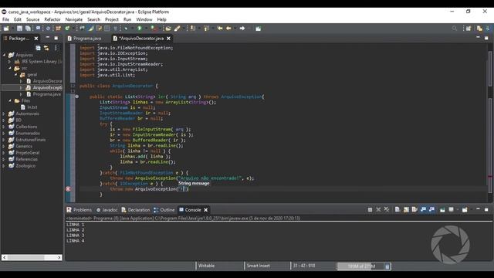494x278 pixels.
Task: Close the ArquivoDecorator.java editor tab
Action: pyautogui.click(x=168, y=39)
